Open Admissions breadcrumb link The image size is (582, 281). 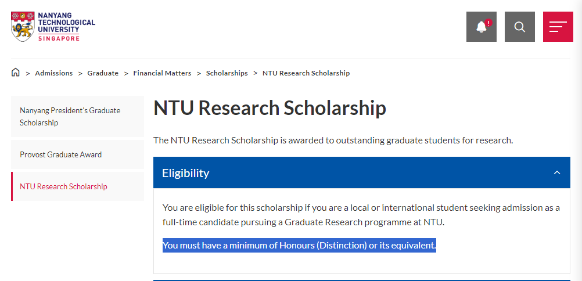pos(54,73)
